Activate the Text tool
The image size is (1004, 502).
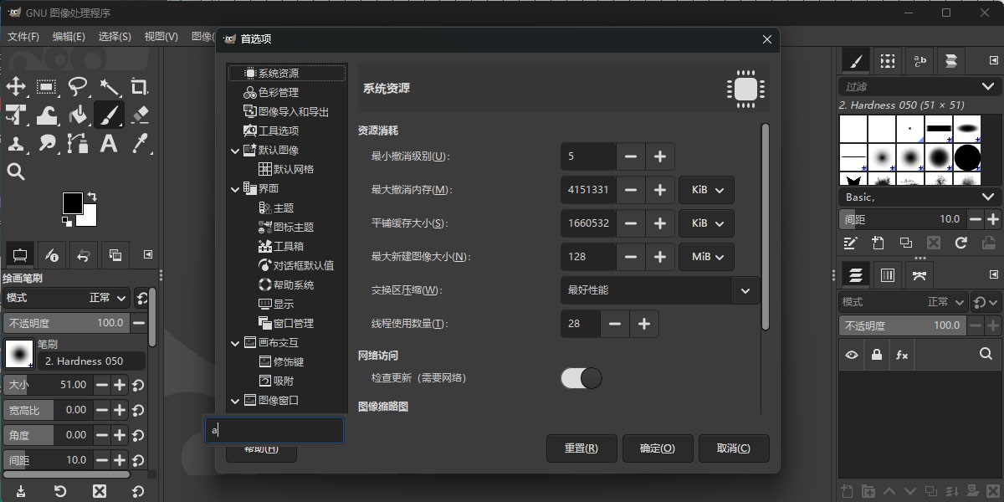pos(109,144)
